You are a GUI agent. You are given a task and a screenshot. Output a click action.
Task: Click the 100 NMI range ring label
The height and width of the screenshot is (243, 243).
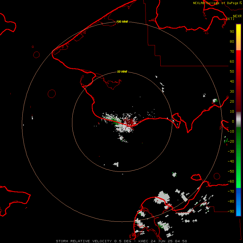coord(122,22)
